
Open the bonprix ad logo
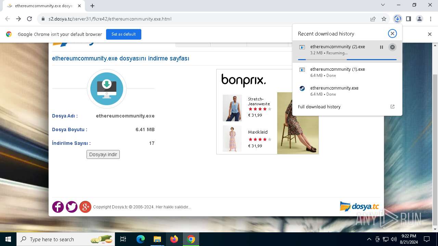pyautogui.click(x=243, y=81)
